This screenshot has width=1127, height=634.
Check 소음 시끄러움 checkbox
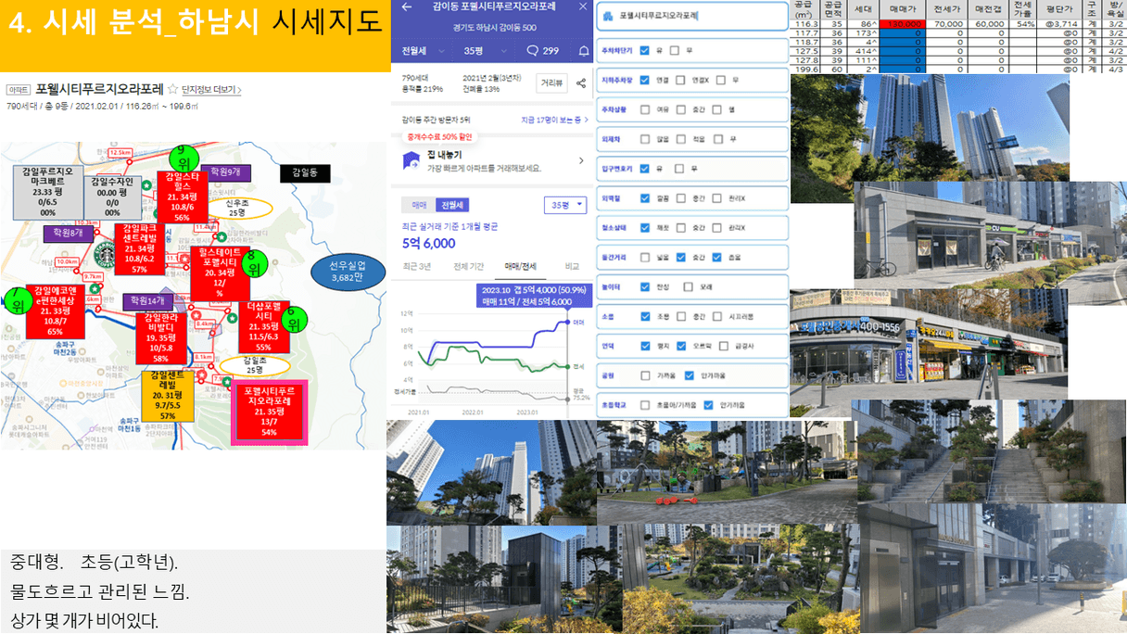(x=718, y=316)
